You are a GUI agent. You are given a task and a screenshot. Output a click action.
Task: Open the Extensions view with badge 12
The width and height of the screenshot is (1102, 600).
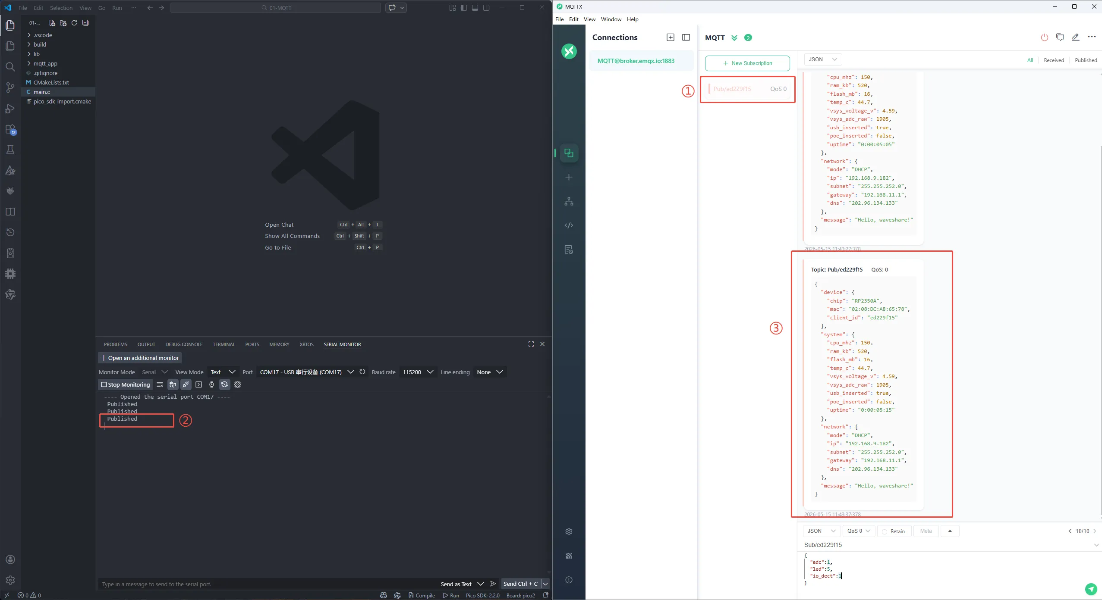click(10, 129)
